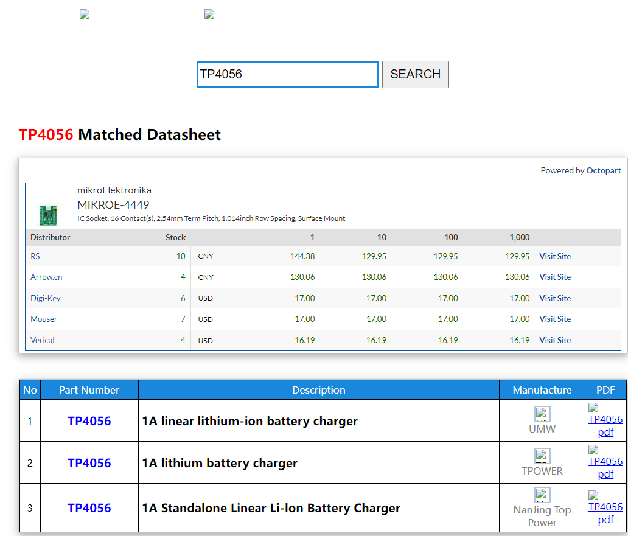Click the Description column header

319,390
